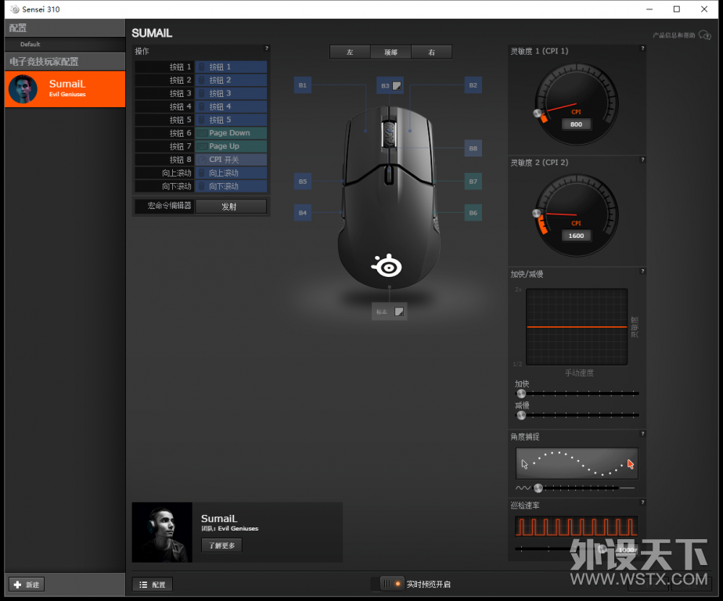The height and width of the screenshot is (601, 723).
Task: Open the B3 scroll wheel illumination swatch
Action: [x=397, y=86]
